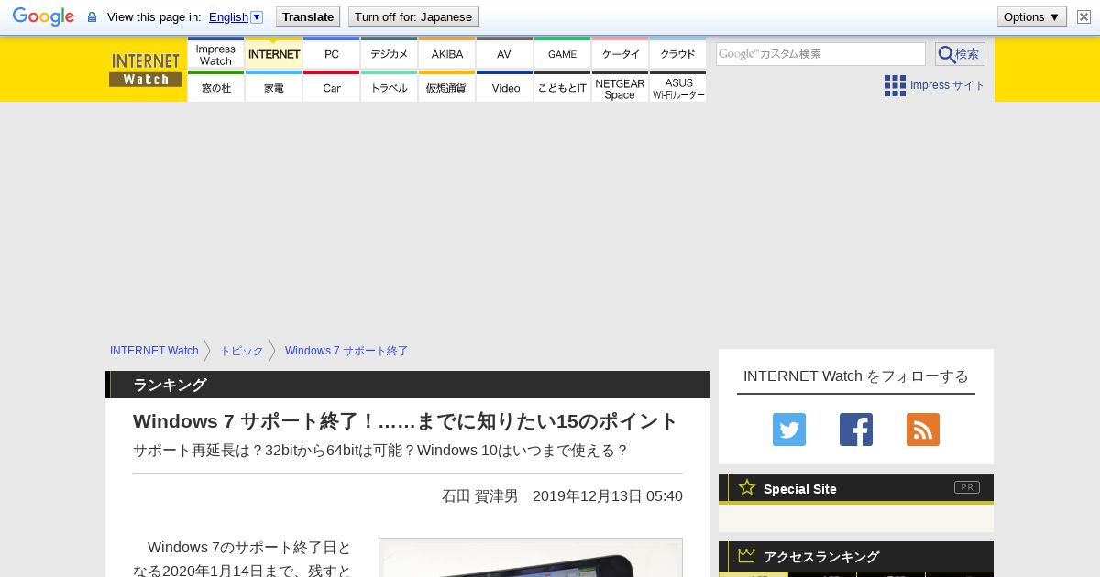Open the Car tab
Viewport: 1100px width, 577px height.
331,87
